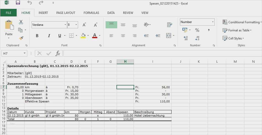Viewport: 262px width, 135px height.
Task: Click Increase Decimal icon
Action: [x=185, y=38]
